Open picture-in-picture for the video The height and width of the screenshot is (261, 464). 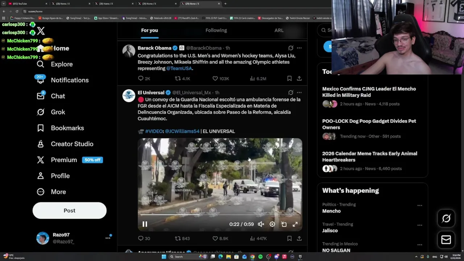pyautogui.click(x=284, y=224)
